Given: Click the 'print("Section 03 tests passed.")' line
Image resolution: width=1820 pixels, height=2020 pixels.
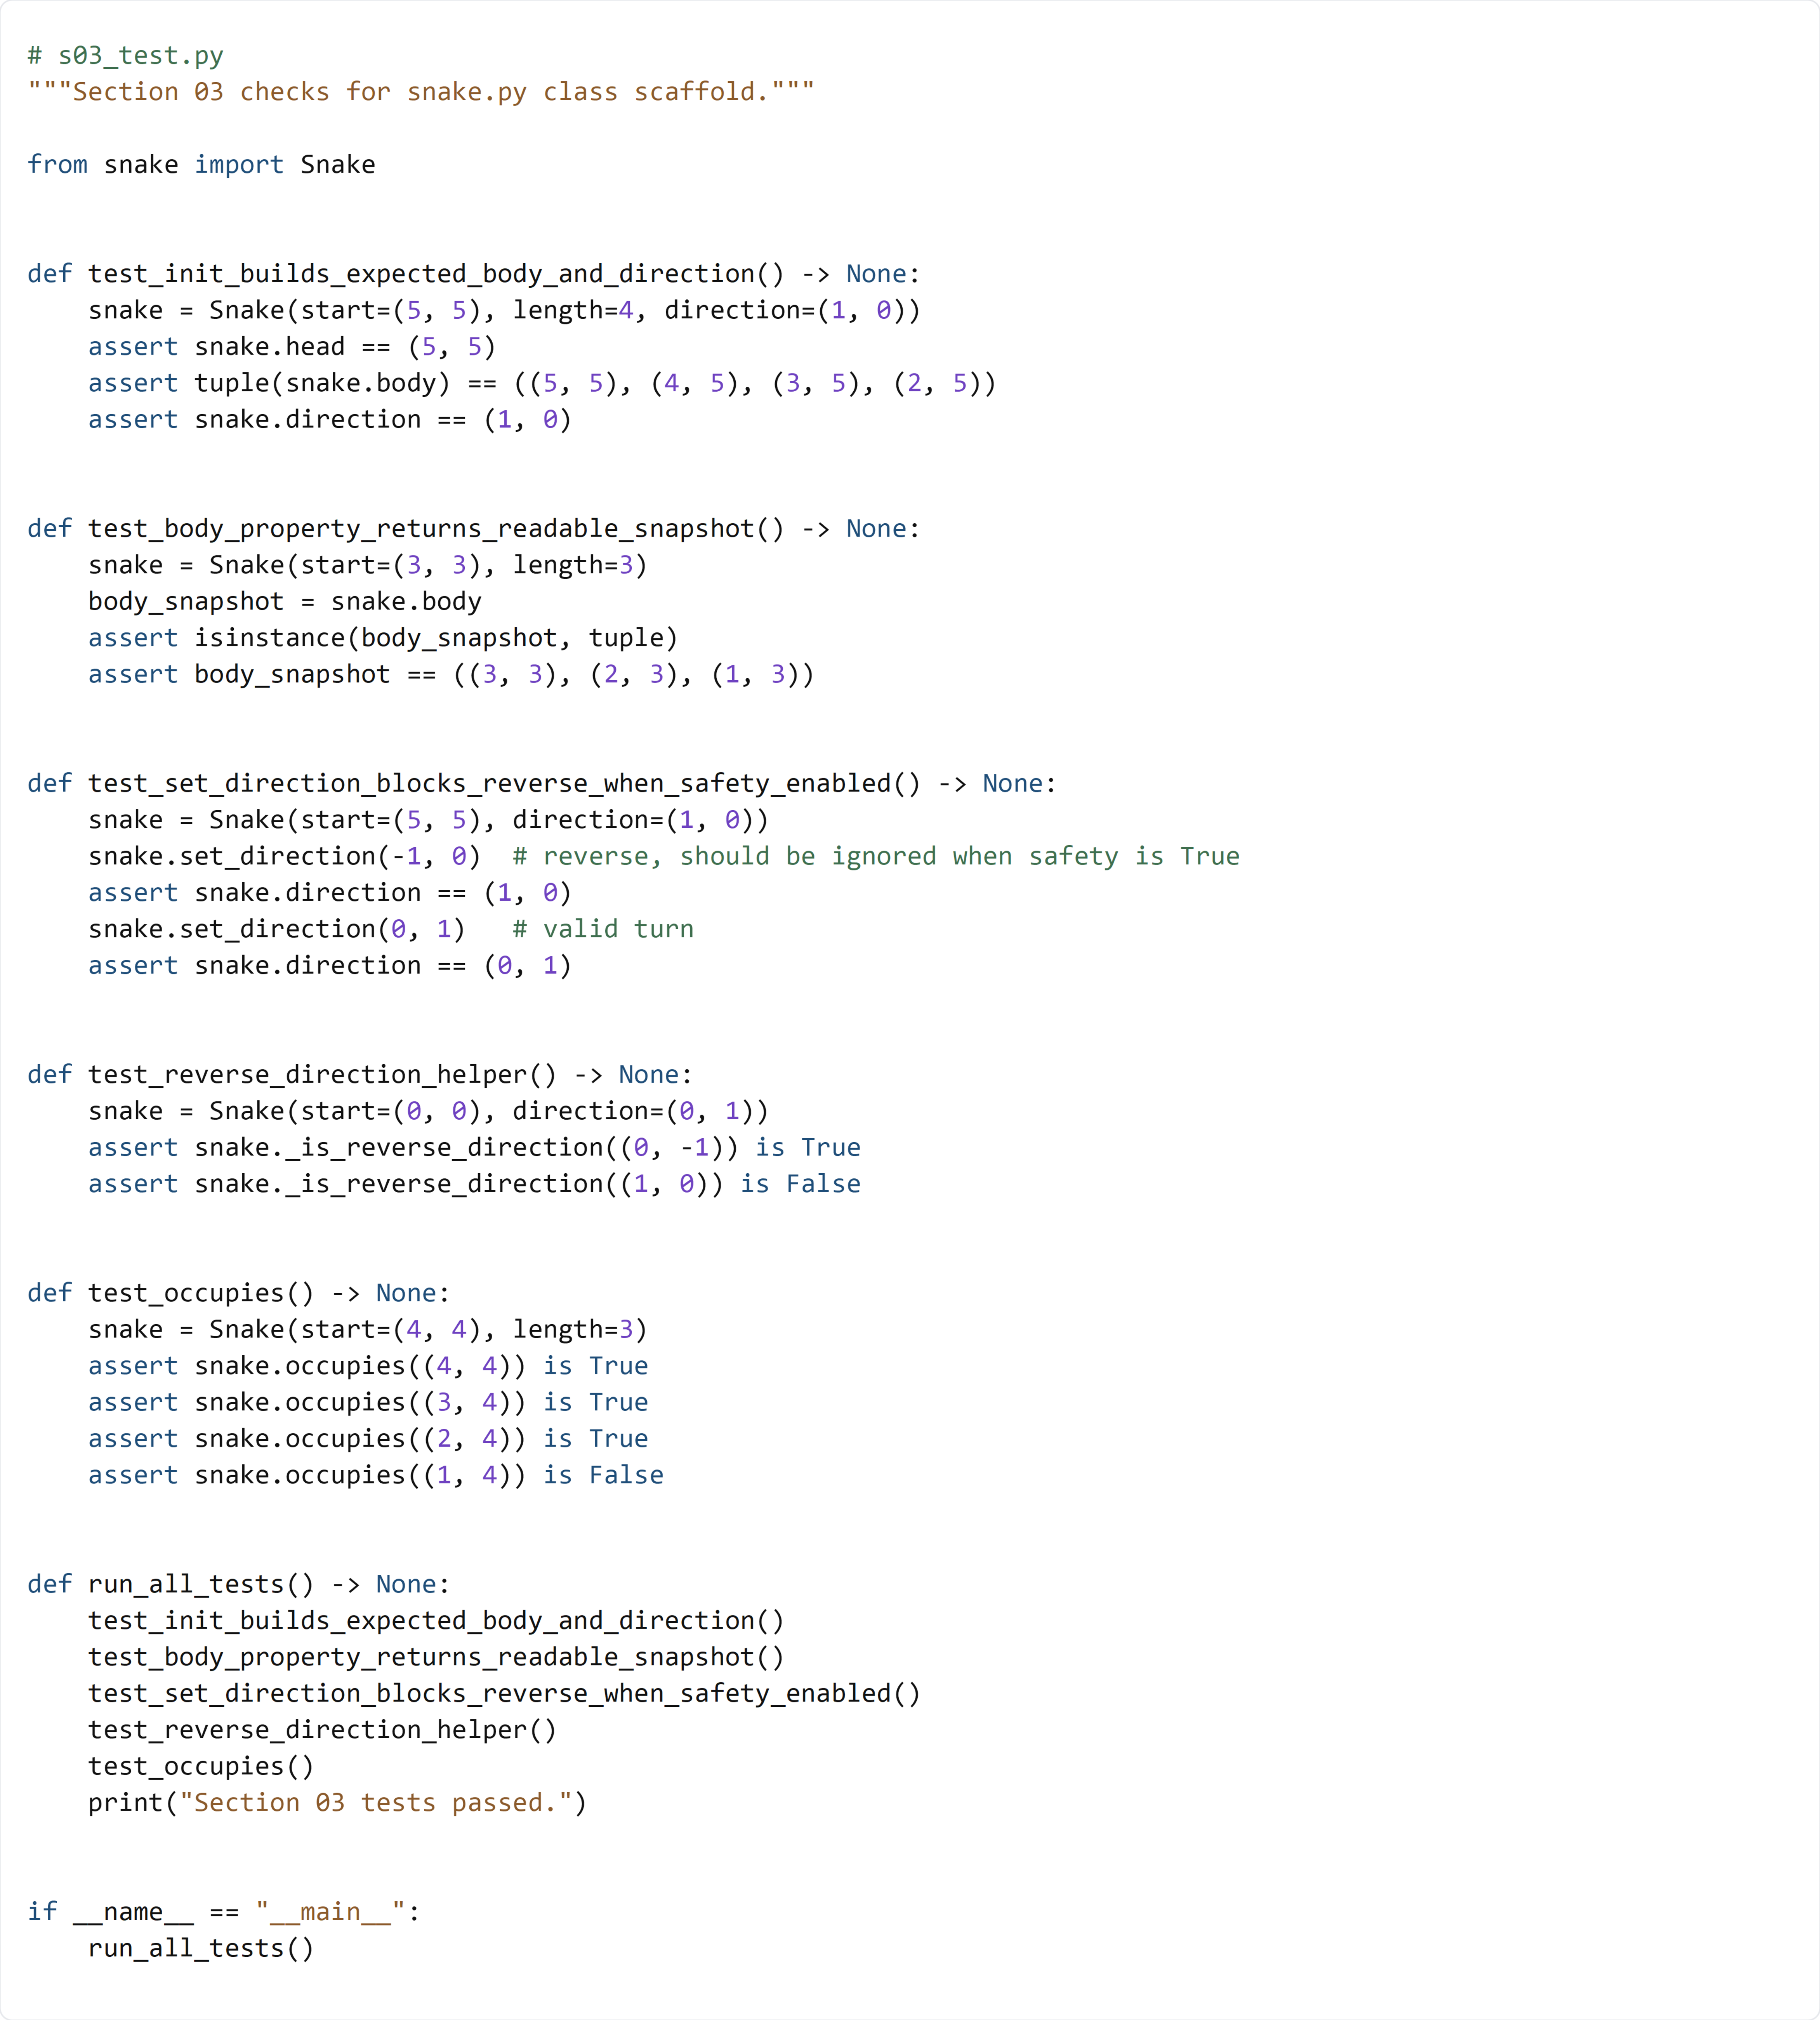Looking at the screenshot, I should (337, 1803).
